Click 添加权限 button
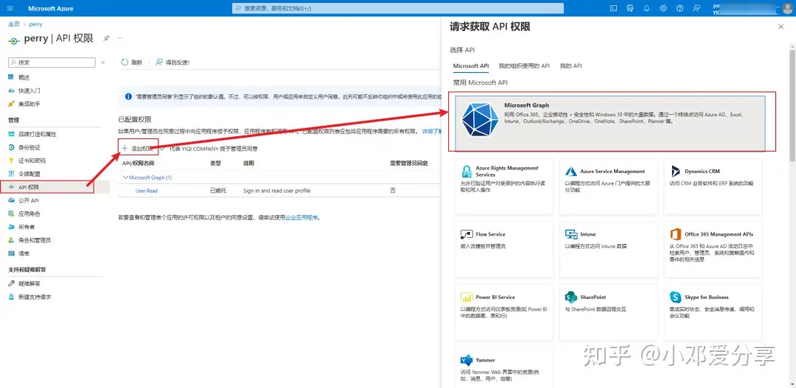Viewport: 796px width, 388px height. 138,149
